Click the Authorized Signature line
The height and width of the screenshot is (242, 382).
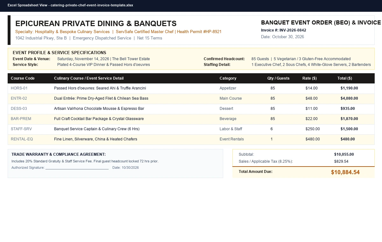(x=60, y=168)
